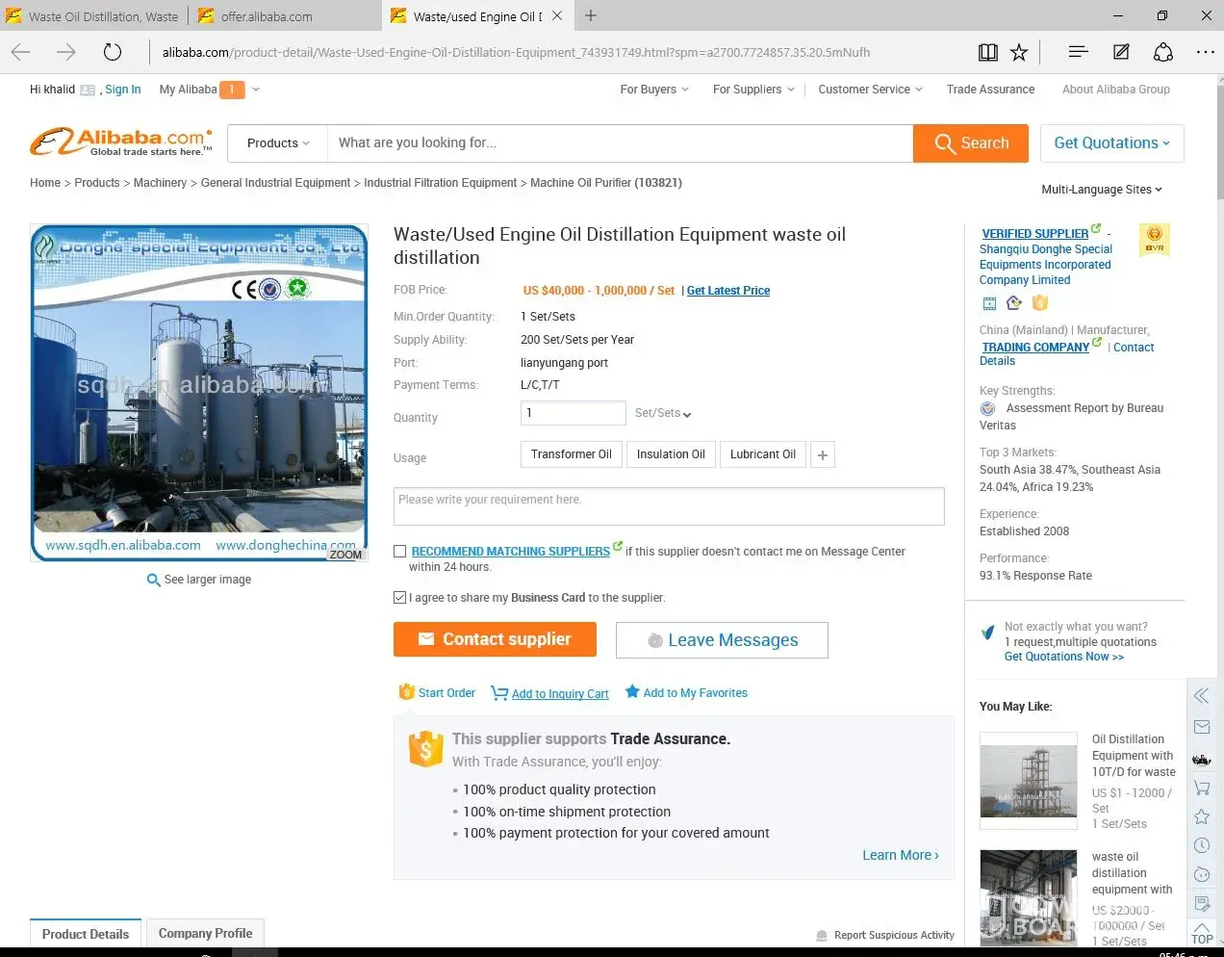Click TOP back-to-top button
Viewport: 1224px width, 957px height.
(x=1202, y=934)
